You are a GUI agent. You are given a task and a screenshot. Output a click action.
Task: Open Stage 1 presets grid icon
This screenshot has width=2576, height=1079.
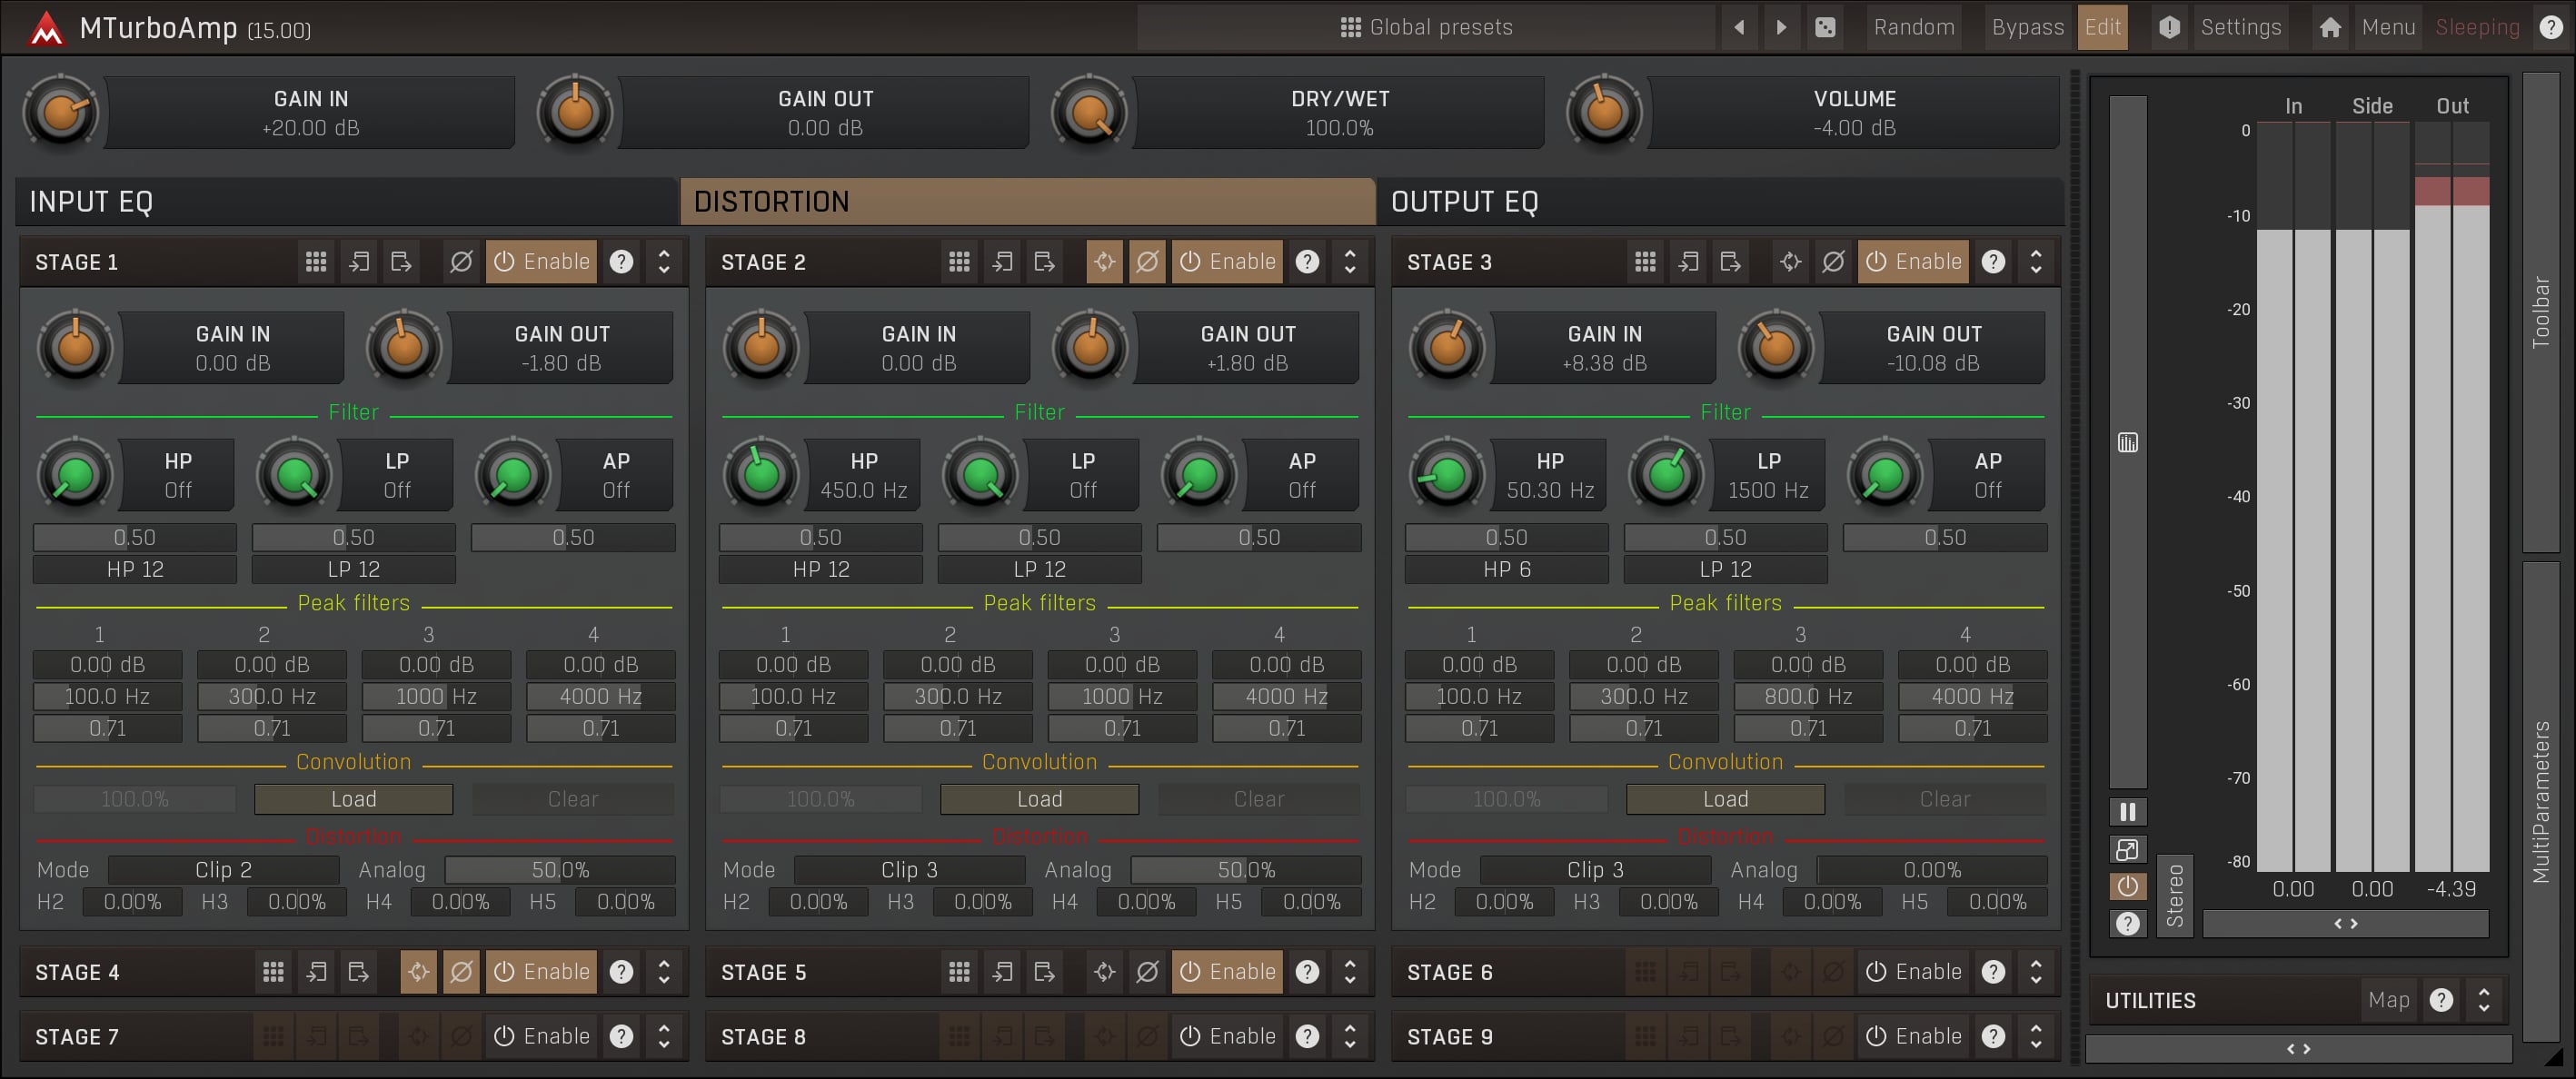click(316, 262)
